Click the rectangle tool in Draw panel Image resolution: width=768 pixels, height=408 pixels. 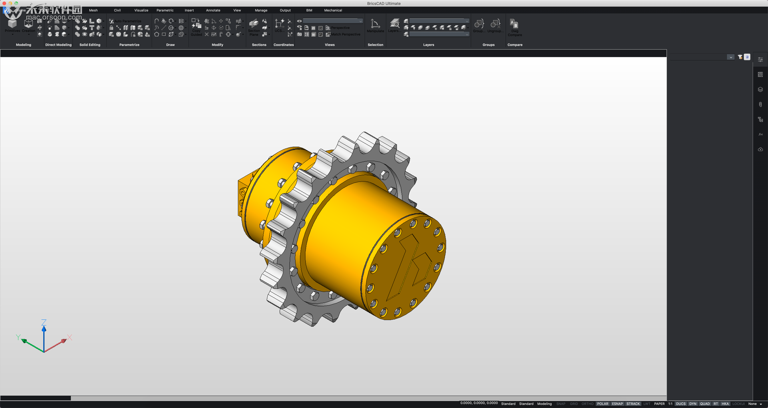pyautogui.click(x=164, y=34)
